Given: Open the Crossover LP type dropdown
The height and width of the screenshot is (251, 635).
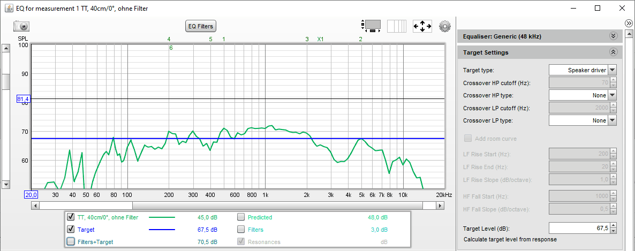Looking at the screenshot, I should point(583,120).
